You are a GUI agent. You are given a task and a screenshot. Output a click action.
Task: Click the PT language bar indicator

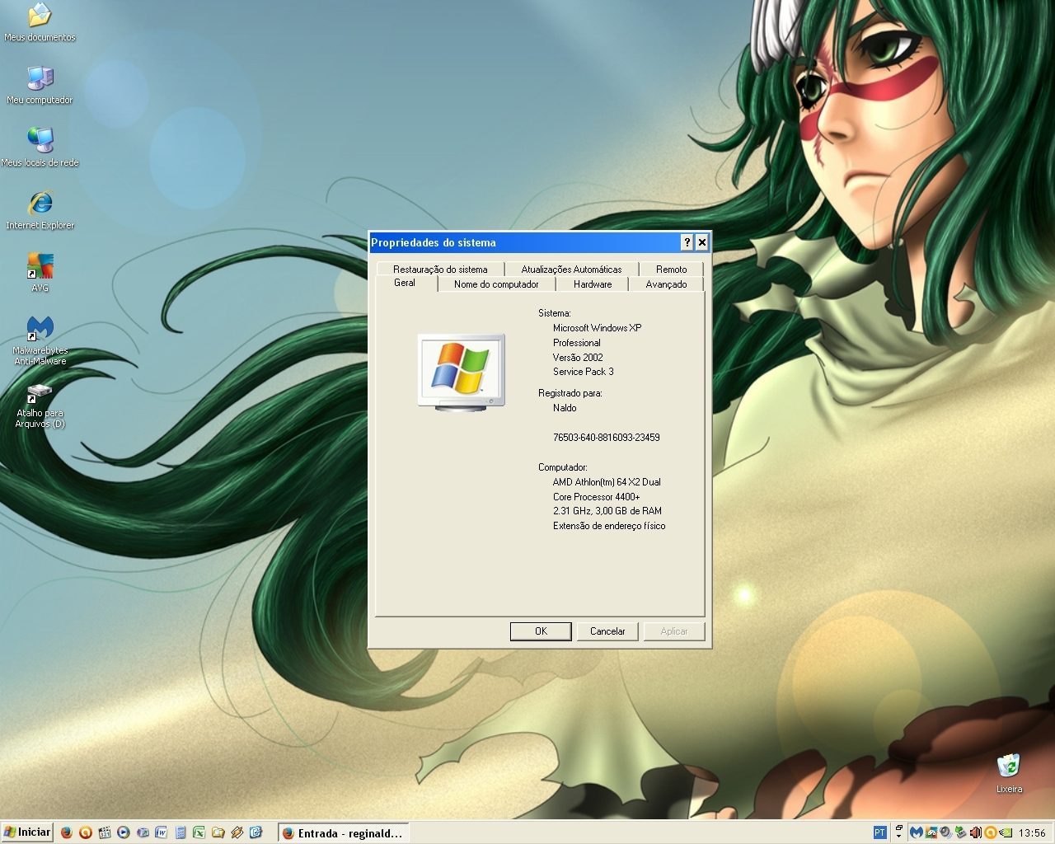[880, 832]
